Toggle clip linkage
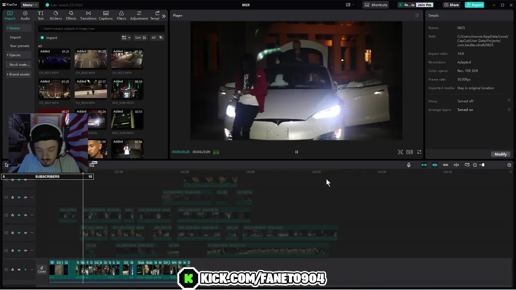Screen dimensions: 516x290 [x=445, y=165]
